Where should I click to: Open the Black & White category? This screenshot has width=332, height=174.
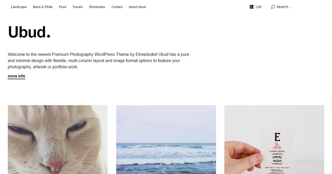pos(43,7)
